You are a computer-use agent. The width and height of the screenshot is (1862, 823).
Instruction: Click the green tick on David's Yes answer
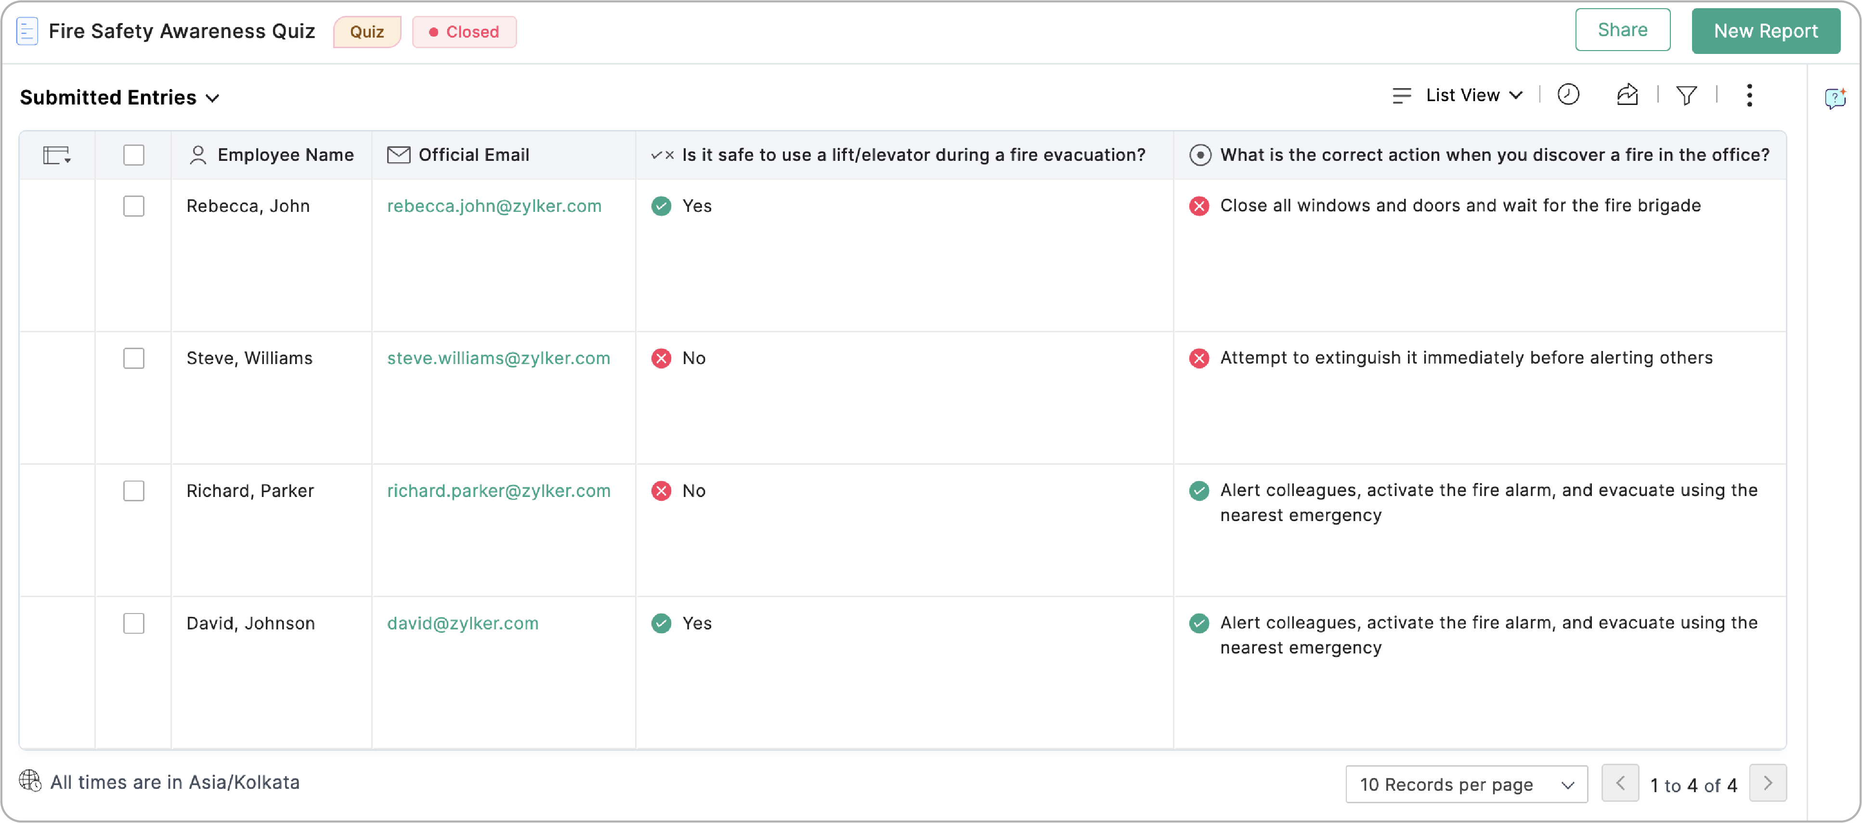point(661,624)
